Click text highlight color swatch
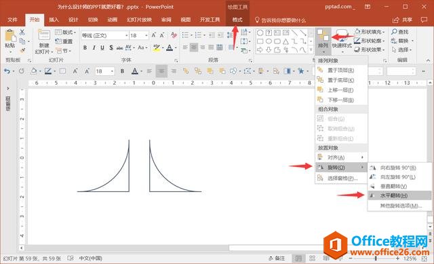The width and height of the screenshot is (434, 264). 157,48
